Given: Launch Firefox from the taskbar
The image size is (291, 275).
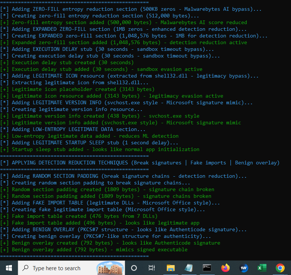Looking at the screenshot, I should click(x=225, y=268).
